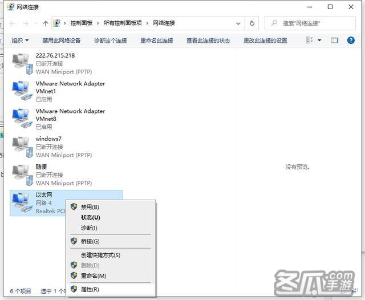Click the shield icon next to 属性(R)
The width and height of the screenshot is (365, 300).
(74, 289)
